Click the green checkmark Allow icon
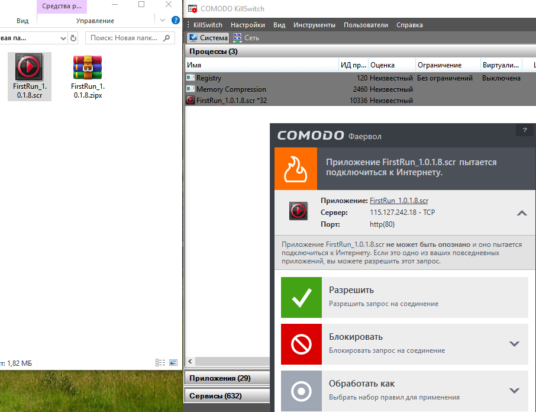The width and height of the screenshot is (536, 412). (301, 298)
